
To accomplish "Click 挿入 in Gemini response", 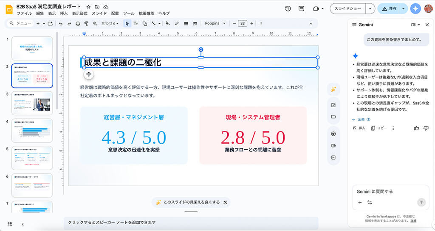I will (359, 128).
